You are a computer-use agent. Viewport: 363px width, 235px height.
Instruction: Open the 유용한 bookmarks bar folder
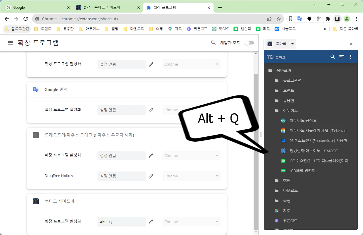(65, 29)
